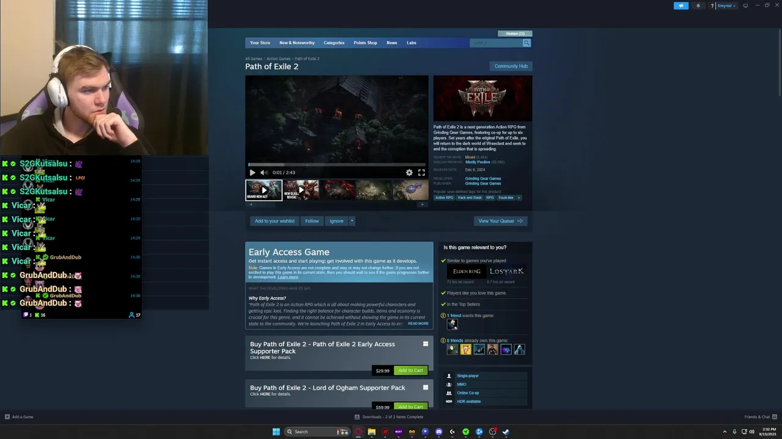Click the media strip right arrow

(x=422, y=205)
